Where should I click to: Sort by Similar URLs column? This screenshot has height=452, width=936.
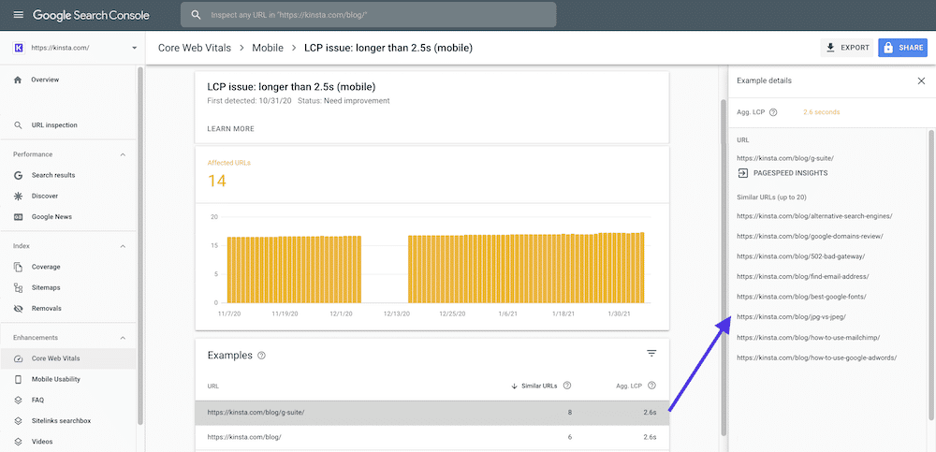[x=536, y=386]
